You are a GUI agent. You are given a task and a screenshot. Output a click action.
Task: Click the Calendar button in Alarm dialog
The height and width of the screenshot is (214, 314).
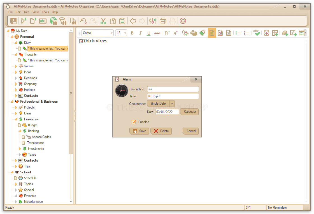click(x=189, y=112)
